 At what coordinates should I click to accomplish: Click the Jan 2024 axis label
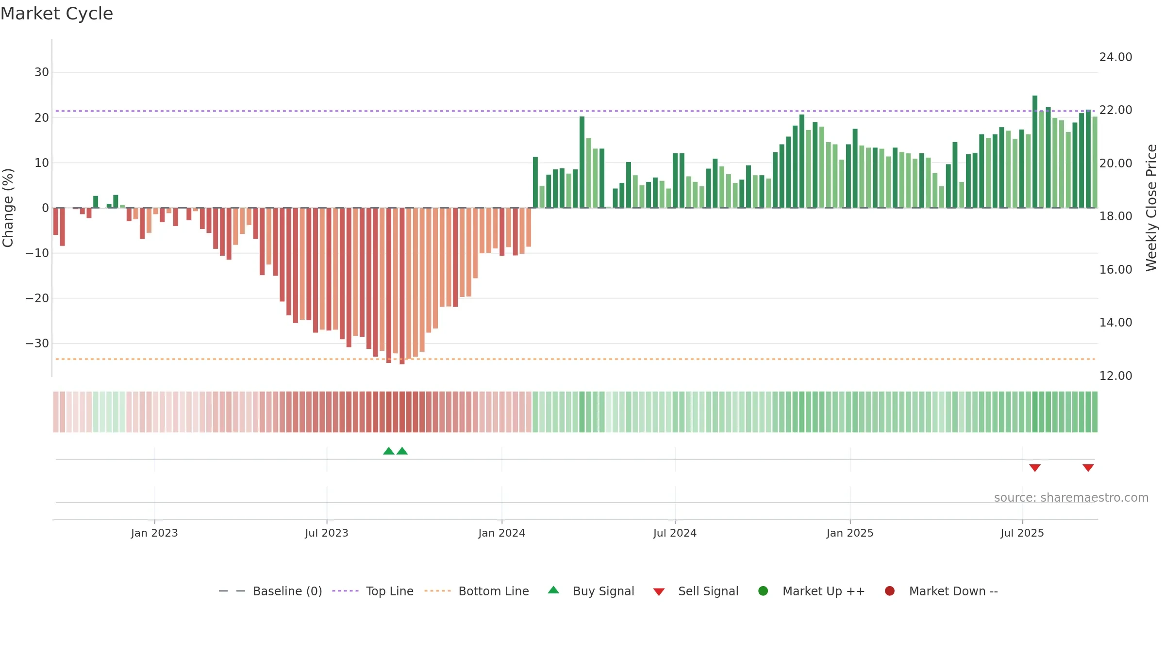[502, 533]
